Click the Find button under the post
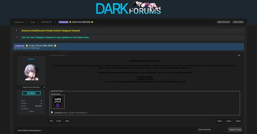 tap(58, 121)
